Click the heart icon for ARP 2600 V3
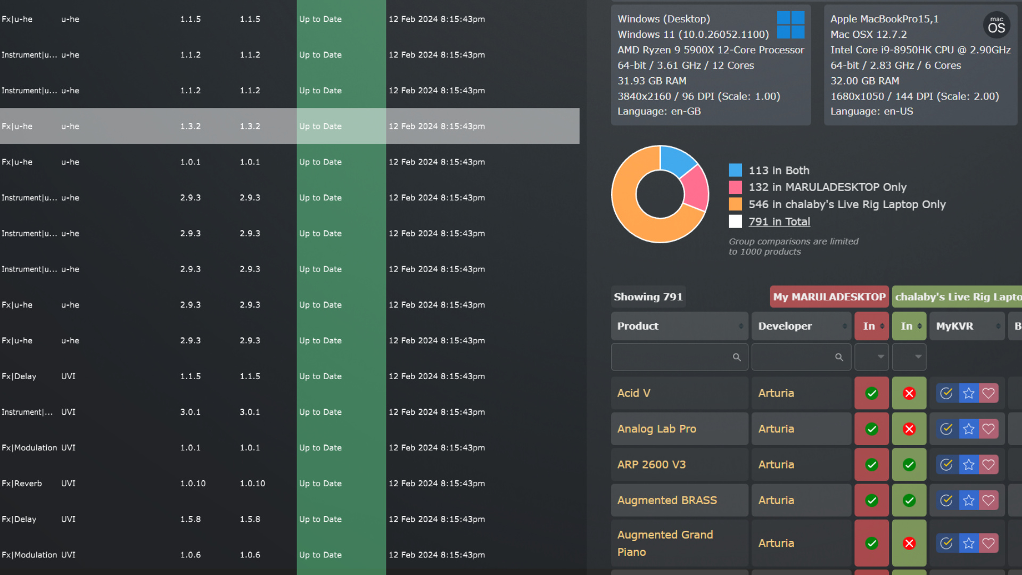 pyautogui.click(x=988, y=465)
